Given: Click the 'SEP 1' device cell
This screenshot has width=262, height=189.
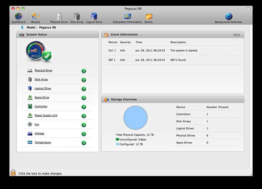Looking at the screenshot, I should pos(112,60).
